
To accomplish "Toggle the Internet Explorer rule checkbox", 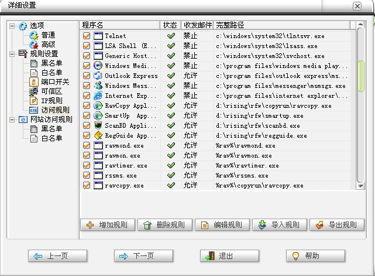I will [87, 96].
